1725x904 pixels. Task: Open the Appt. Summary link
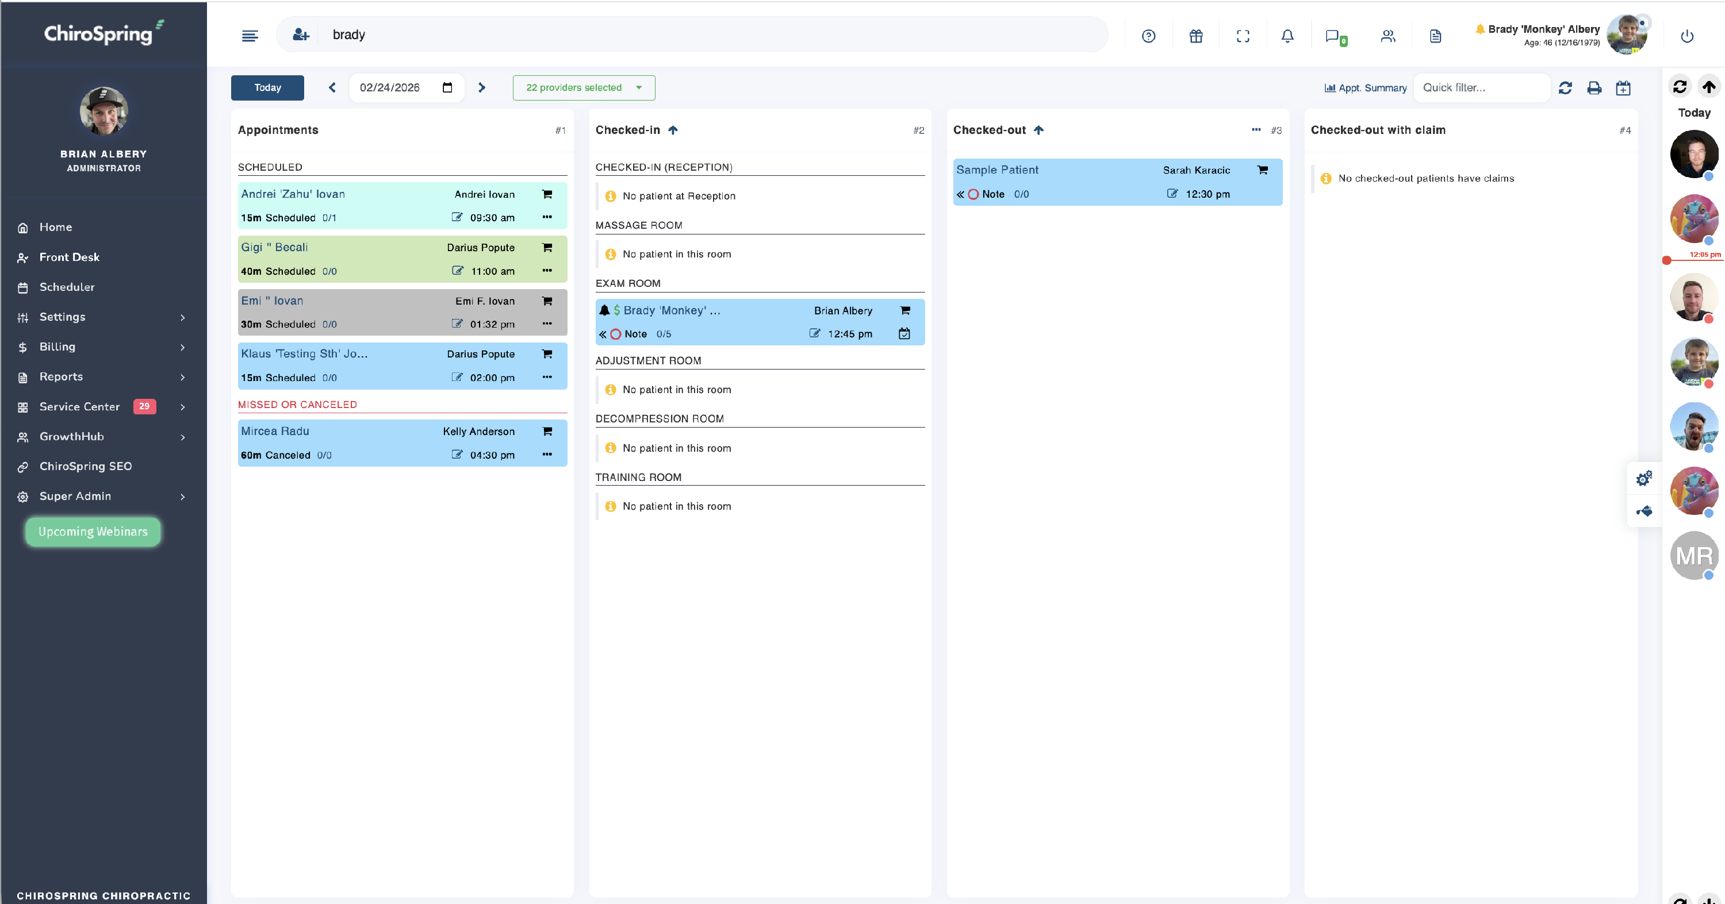click(x=1366, y=88)
